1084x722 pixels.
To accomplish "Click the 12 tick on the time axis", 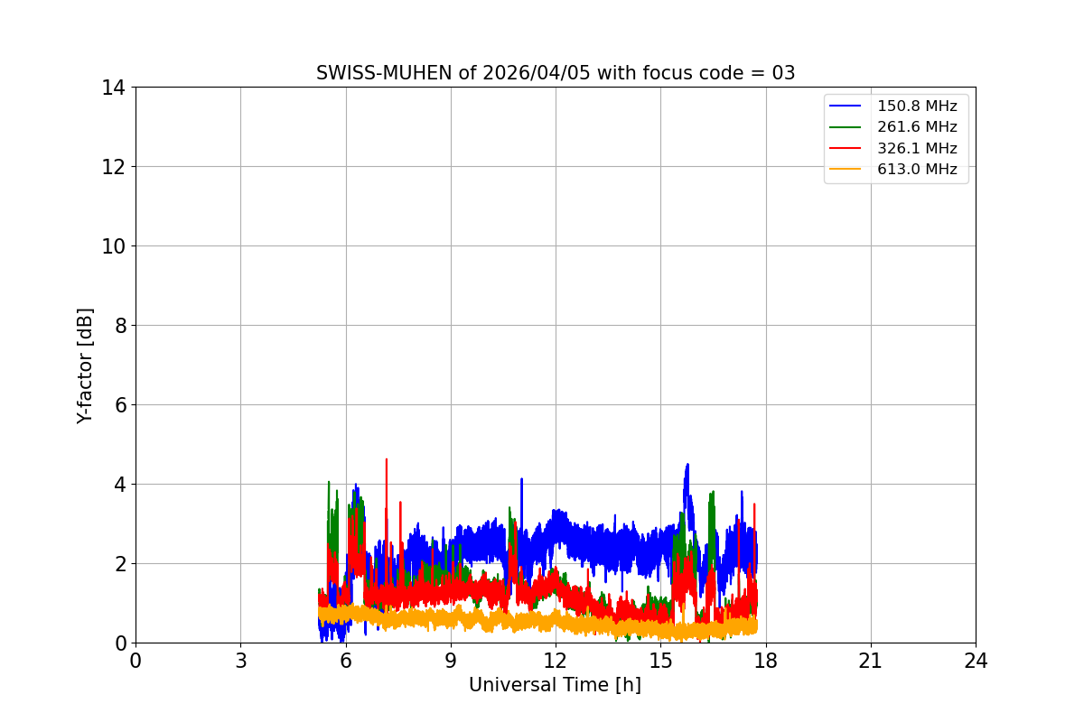I will click(x=556, y=661).
